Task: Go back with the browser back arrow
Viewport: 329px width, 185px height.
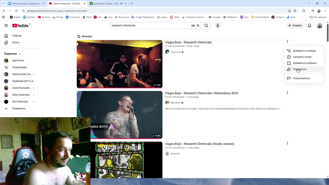Action: 4,11
